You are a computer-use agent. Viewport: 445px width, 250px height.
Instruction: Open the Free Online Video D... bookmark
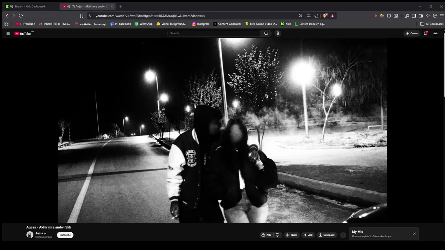261,24
